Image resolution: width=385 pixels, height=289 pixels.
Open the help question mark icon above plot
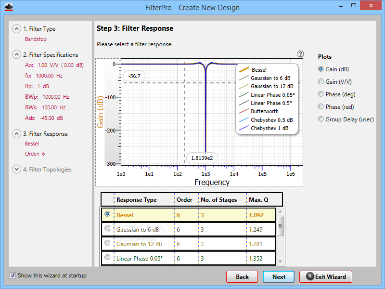tap(300, 54)
